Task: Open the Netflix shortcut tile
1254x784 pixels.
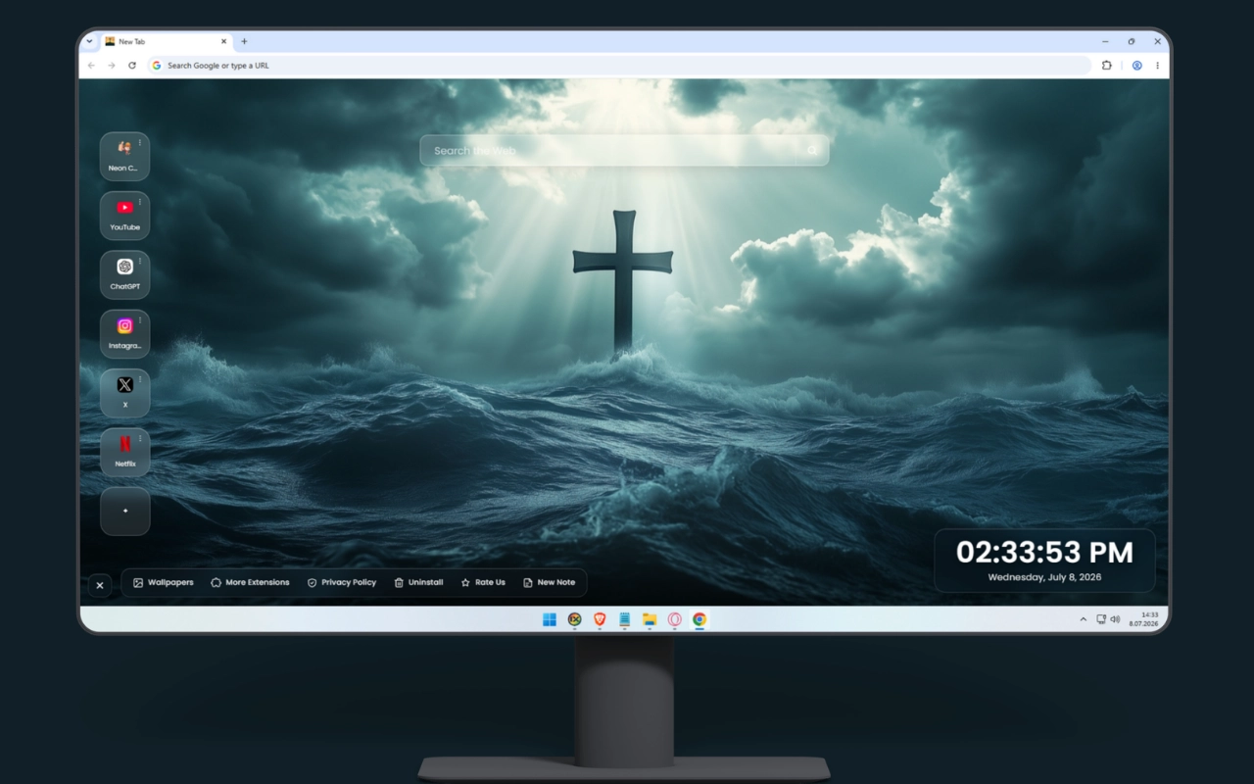Action: tap(124, 453)
